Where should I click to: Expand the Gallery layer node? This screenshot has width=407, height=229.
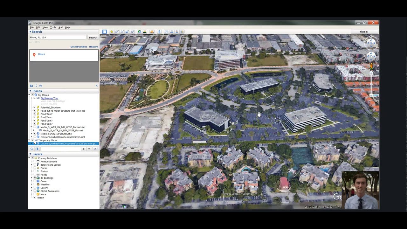point(31,188)
